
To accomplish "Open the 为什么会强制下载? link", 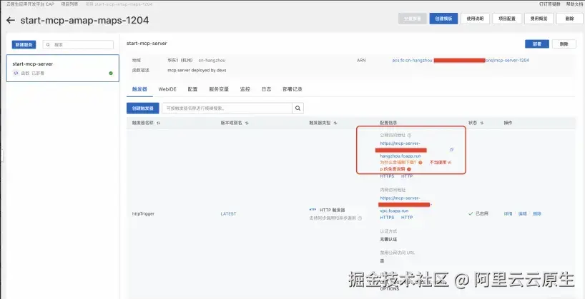I will pyautogui.click(x=398, y=163).
